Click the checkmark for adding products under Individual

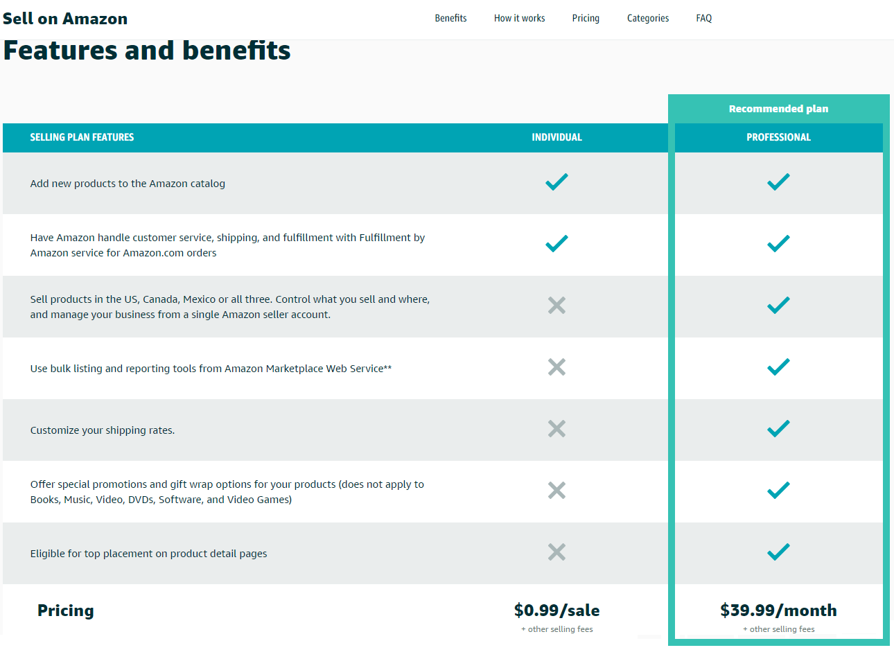click(556, 182)
